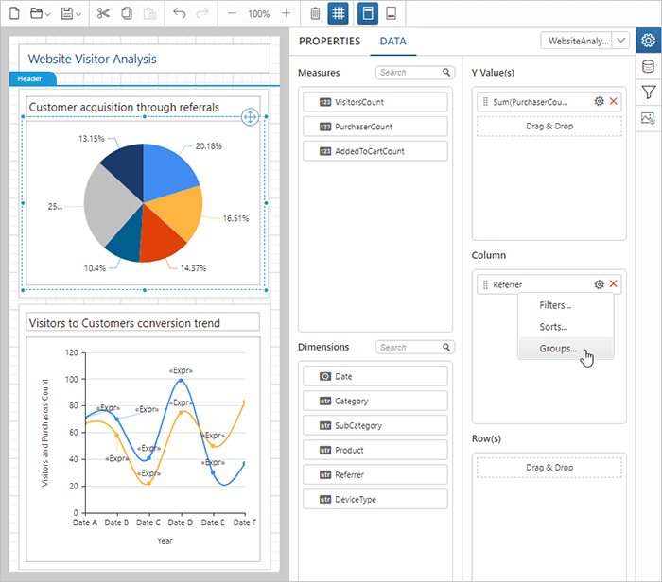This screenshot has width=662, height=582.
Task: Click the 100% zoom level value
Action: [259, 14]
